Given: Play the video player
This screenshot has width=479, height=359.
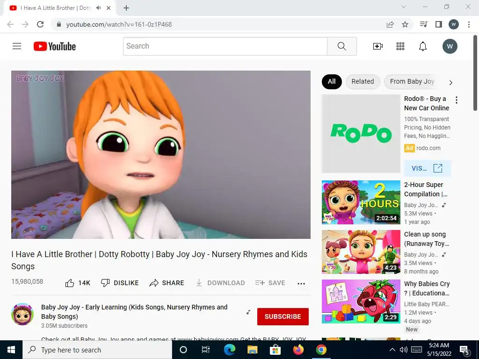Looking at the screenshot, I should (161, 154).
